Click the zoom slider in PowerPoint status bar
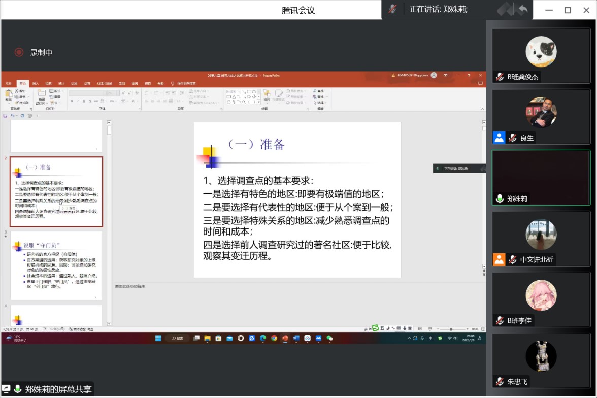Viewport: 597px width, 398px height. (451, 329)
